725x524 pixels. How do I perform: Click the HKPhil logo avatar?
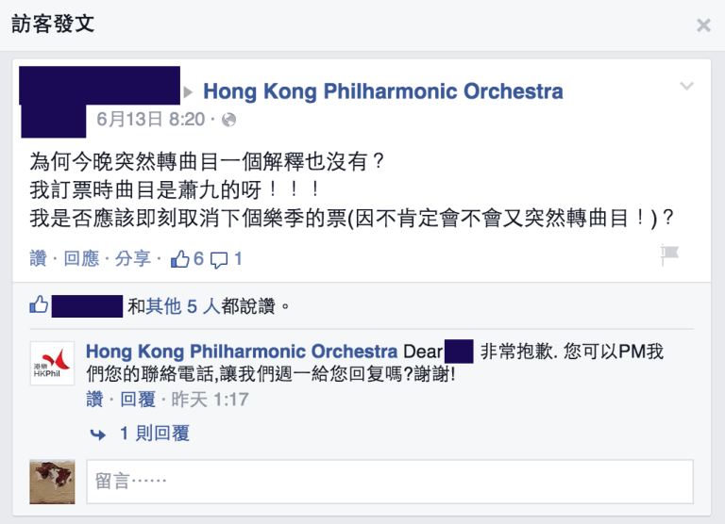[52, 363]
